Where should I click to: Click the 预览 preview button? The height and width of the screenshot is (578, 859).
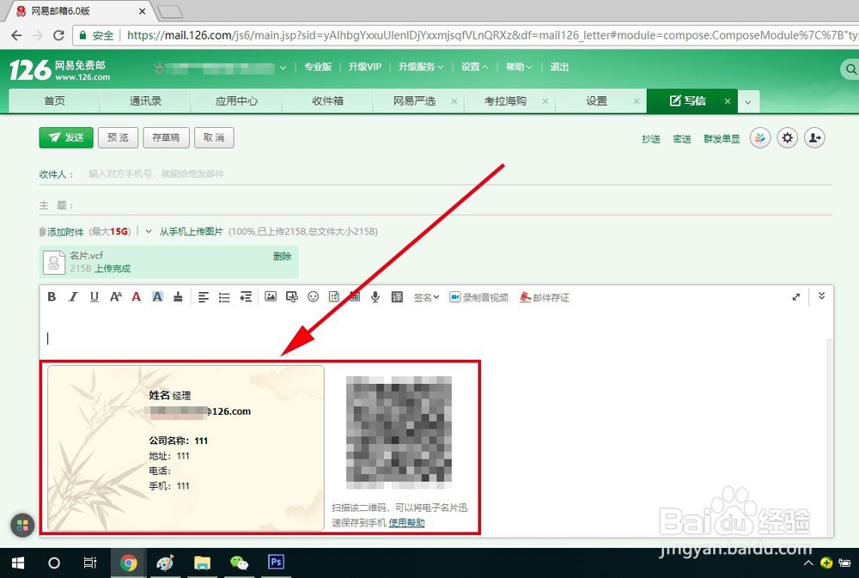[x=119, y=137]
